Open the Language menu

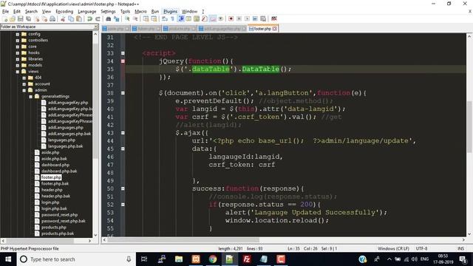[x=87, y=12]
